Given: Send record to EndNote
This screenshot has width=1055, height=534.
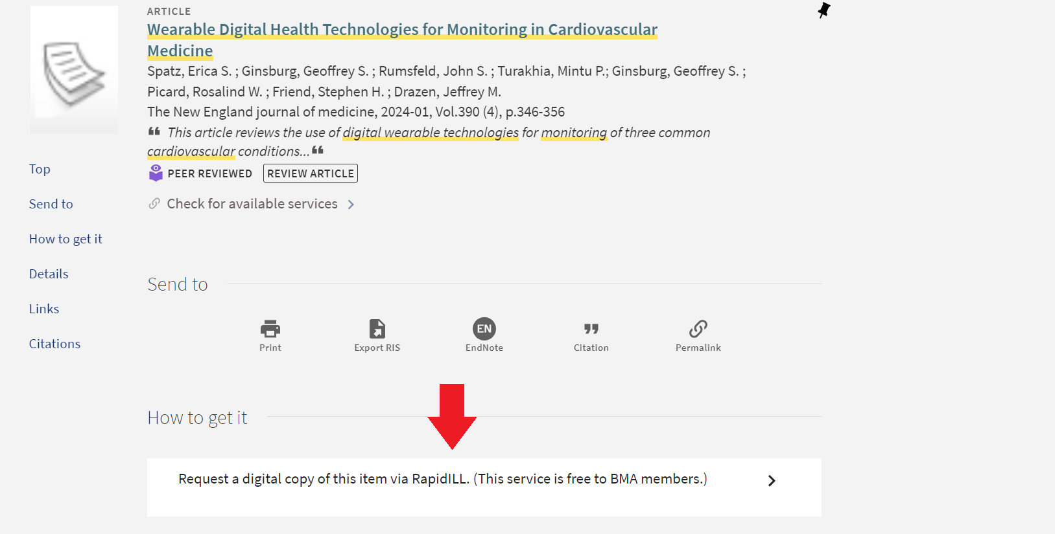Looking at the screenshot, I should pyautogui.click(x=484, y=329).
